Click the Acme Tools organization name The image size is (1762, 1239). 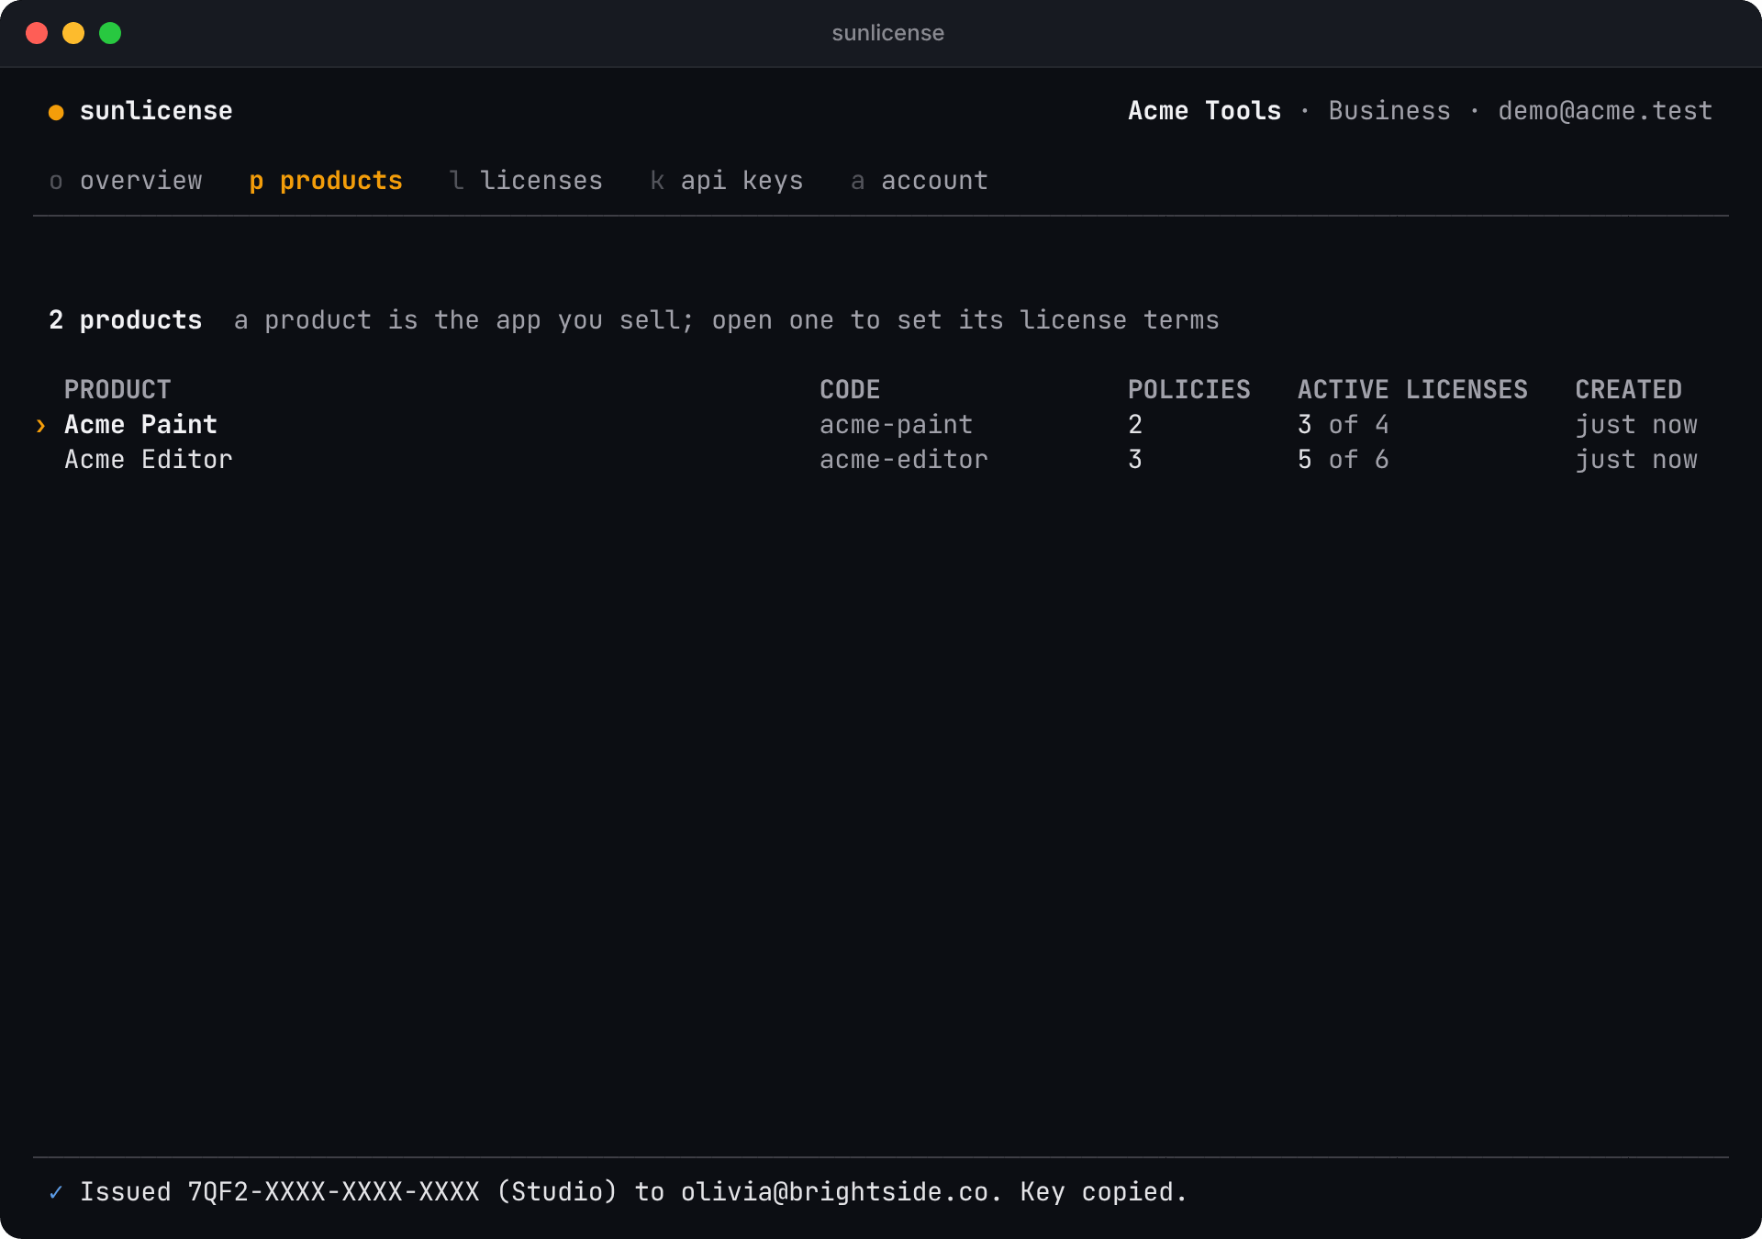click(1204, 111)
